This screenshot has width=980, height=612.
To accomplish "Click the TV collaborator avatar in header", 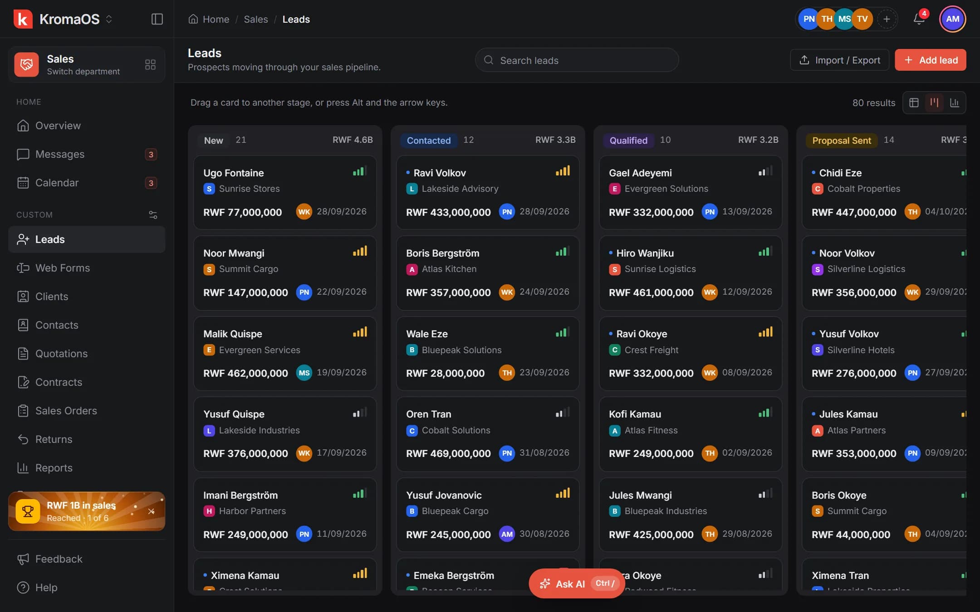I will pyautogui.click(x=862, y=19).
